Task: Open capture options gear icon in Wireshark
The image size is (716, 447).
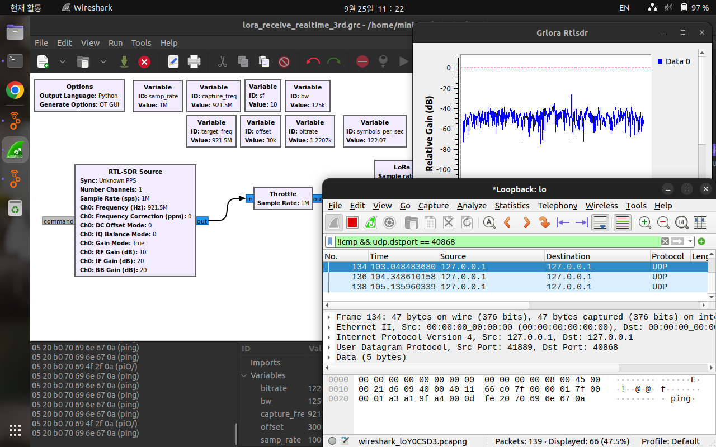Action: click(389, 222)
